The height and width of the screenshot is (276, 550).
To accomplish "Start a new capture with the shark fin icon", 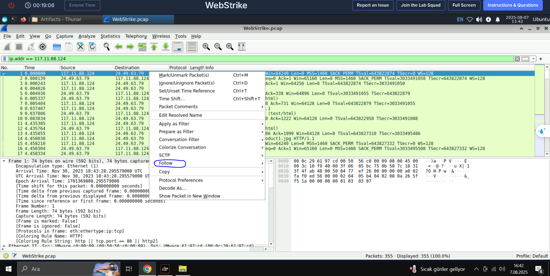I will [7, 47].
